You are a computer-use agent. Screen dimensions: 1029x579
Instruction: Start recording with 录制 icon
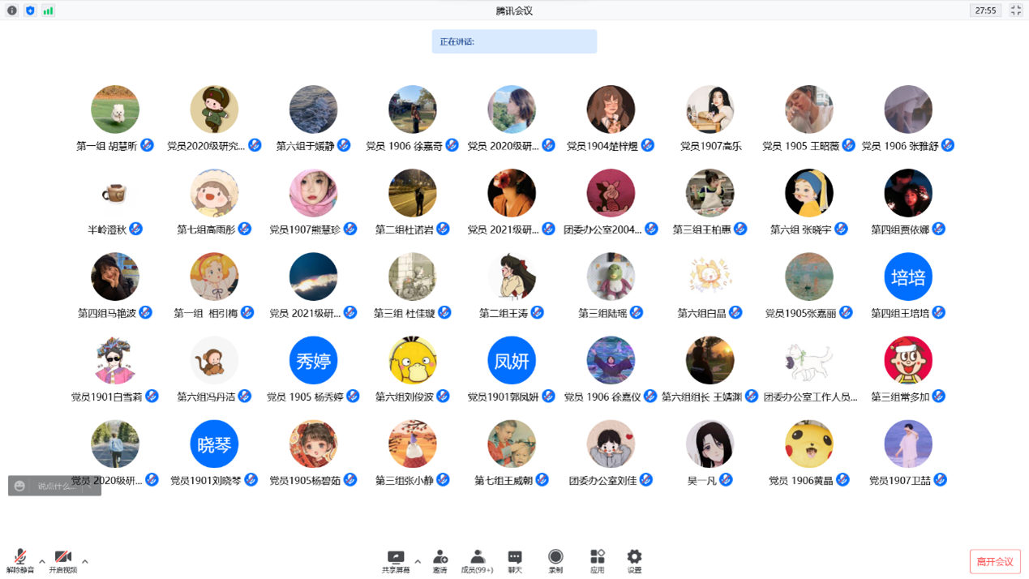pyautogui.click(x=555, y=560)
